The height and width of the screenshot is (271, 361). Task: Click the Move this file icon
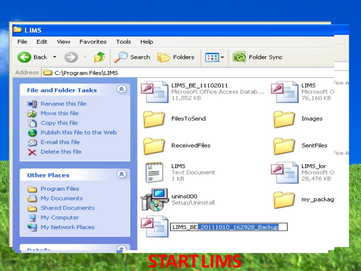(32, 114)
